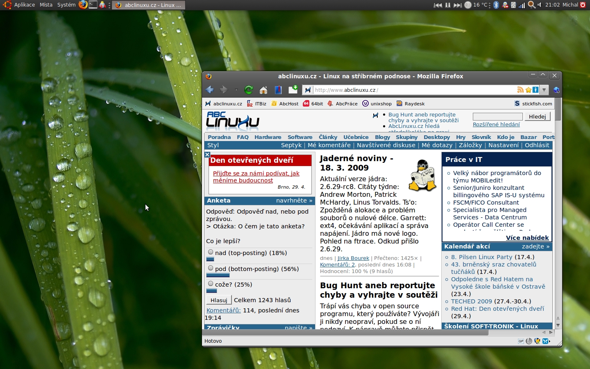Open the volume control speaker icon

pyautogui.click(x=540, y=5)
